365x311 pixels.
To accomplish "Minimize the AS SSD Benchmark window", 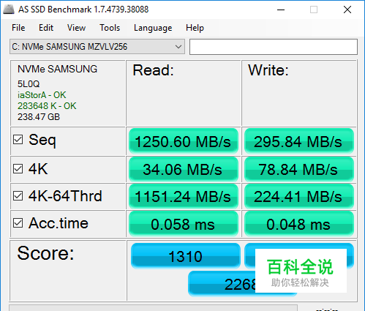I will [x=281, y=10].
